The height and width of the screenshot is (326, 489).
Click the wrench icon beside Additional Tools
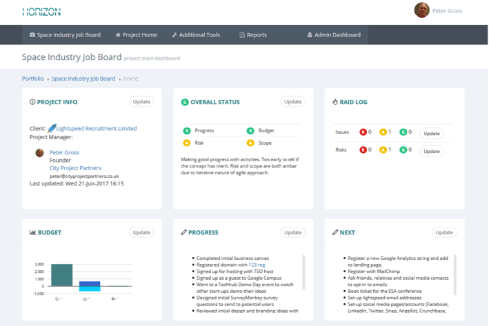pyautogui.click(x=174, y=35)
